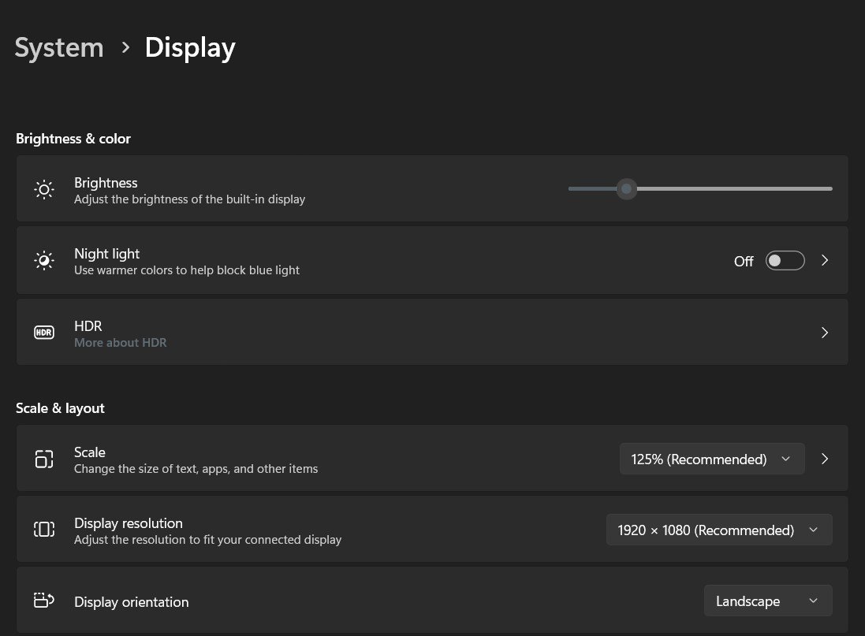Click the Display page title
The image size is (865, 636).
[189, 47]
